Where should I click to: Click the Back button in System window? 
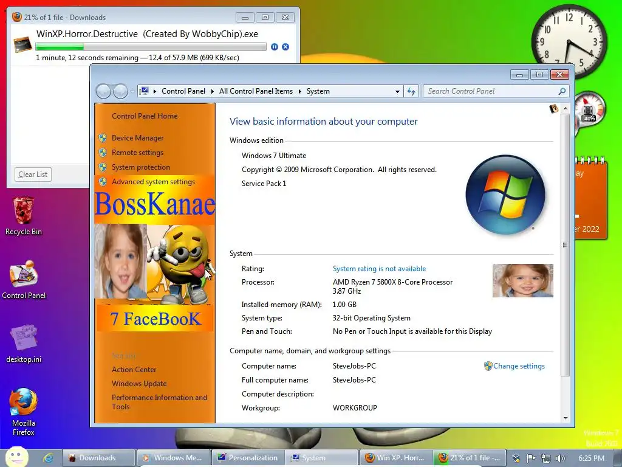[x=103, y=91]
